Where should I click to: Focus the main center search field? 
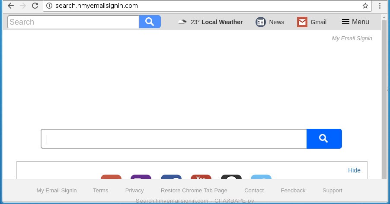(x=174, y=139)
